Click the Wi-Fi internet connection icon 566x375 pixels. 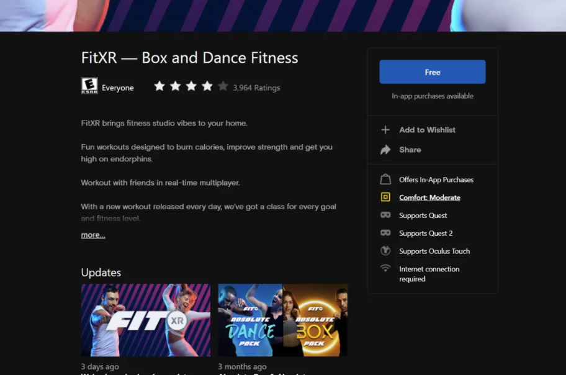[x=385, y=268]
